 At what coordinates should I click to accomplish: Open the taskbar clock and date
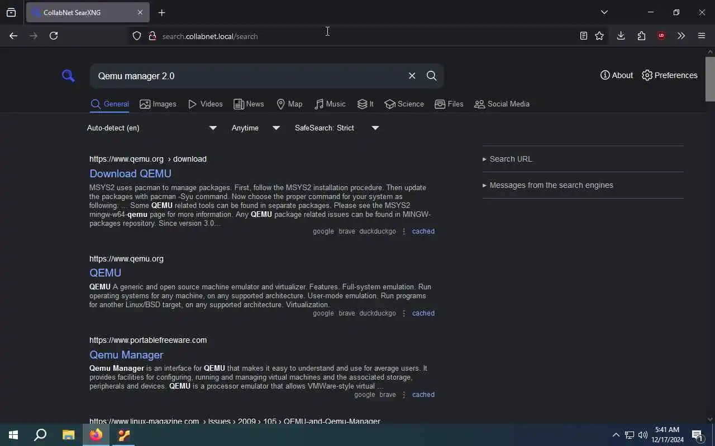[x=667, y=435]
